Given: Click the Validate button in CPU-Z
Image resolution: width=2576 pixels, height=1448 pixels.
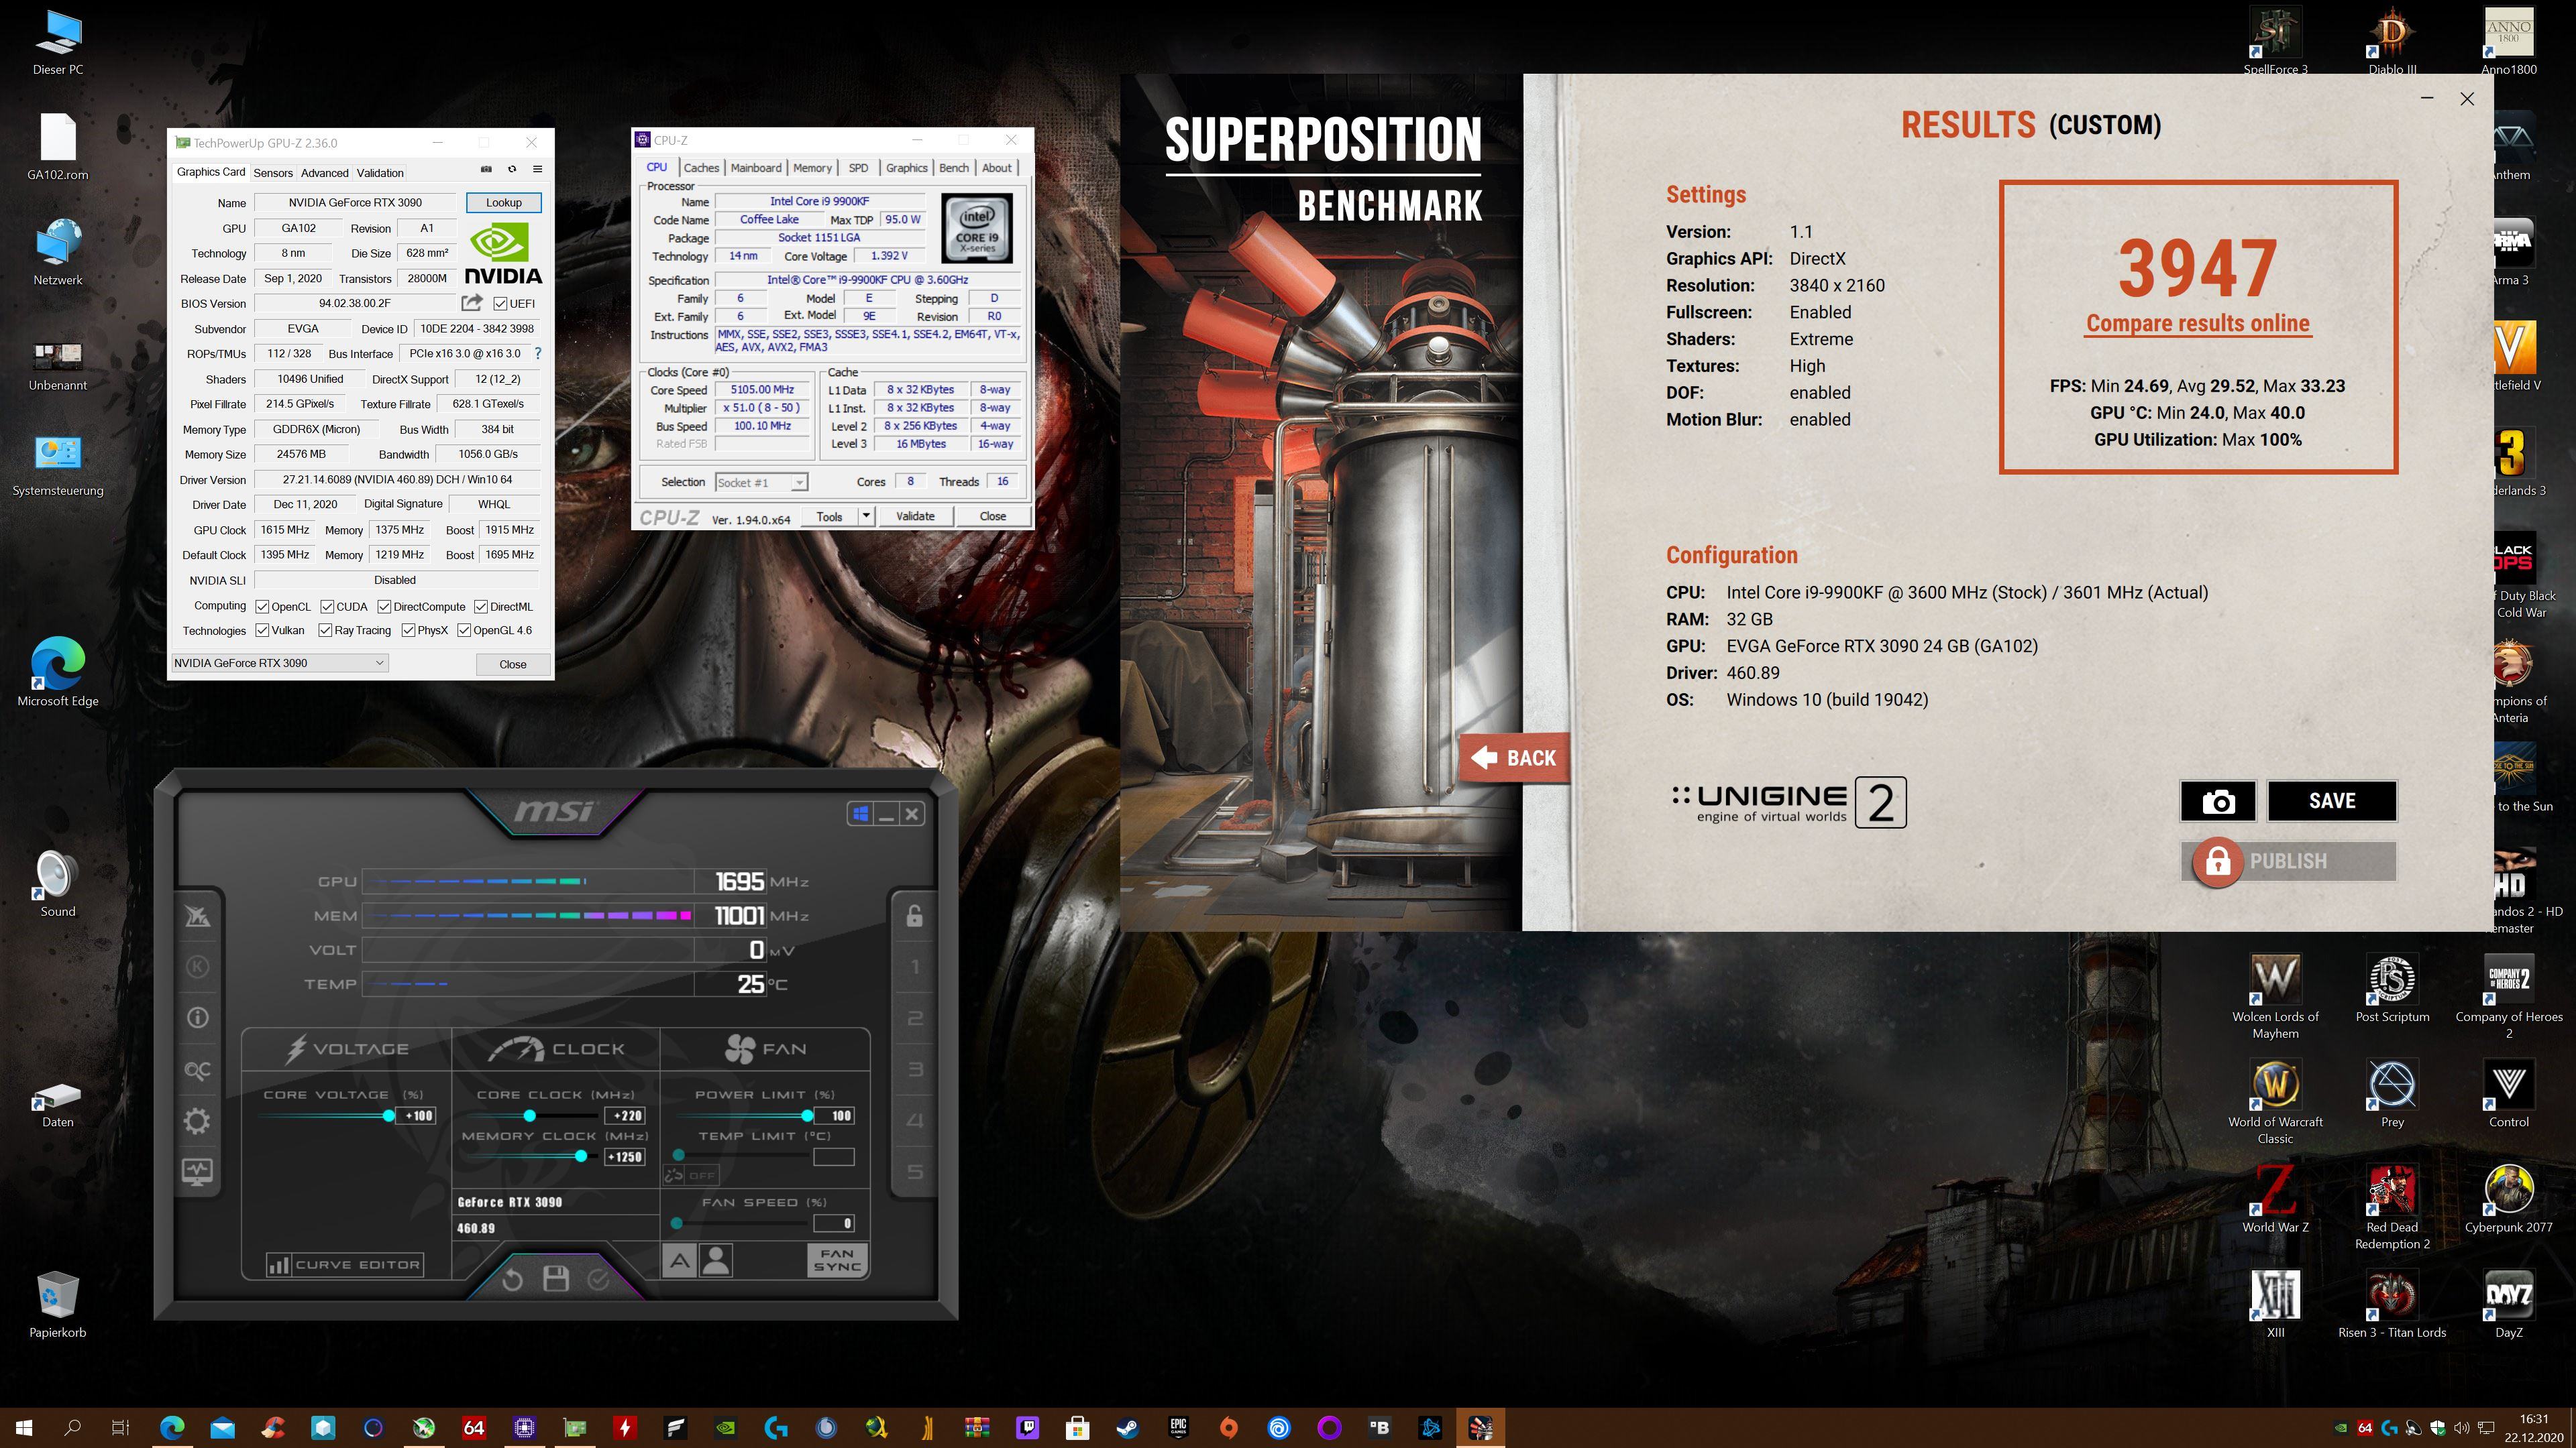Looking at the screenshot, I should [915, 516].
